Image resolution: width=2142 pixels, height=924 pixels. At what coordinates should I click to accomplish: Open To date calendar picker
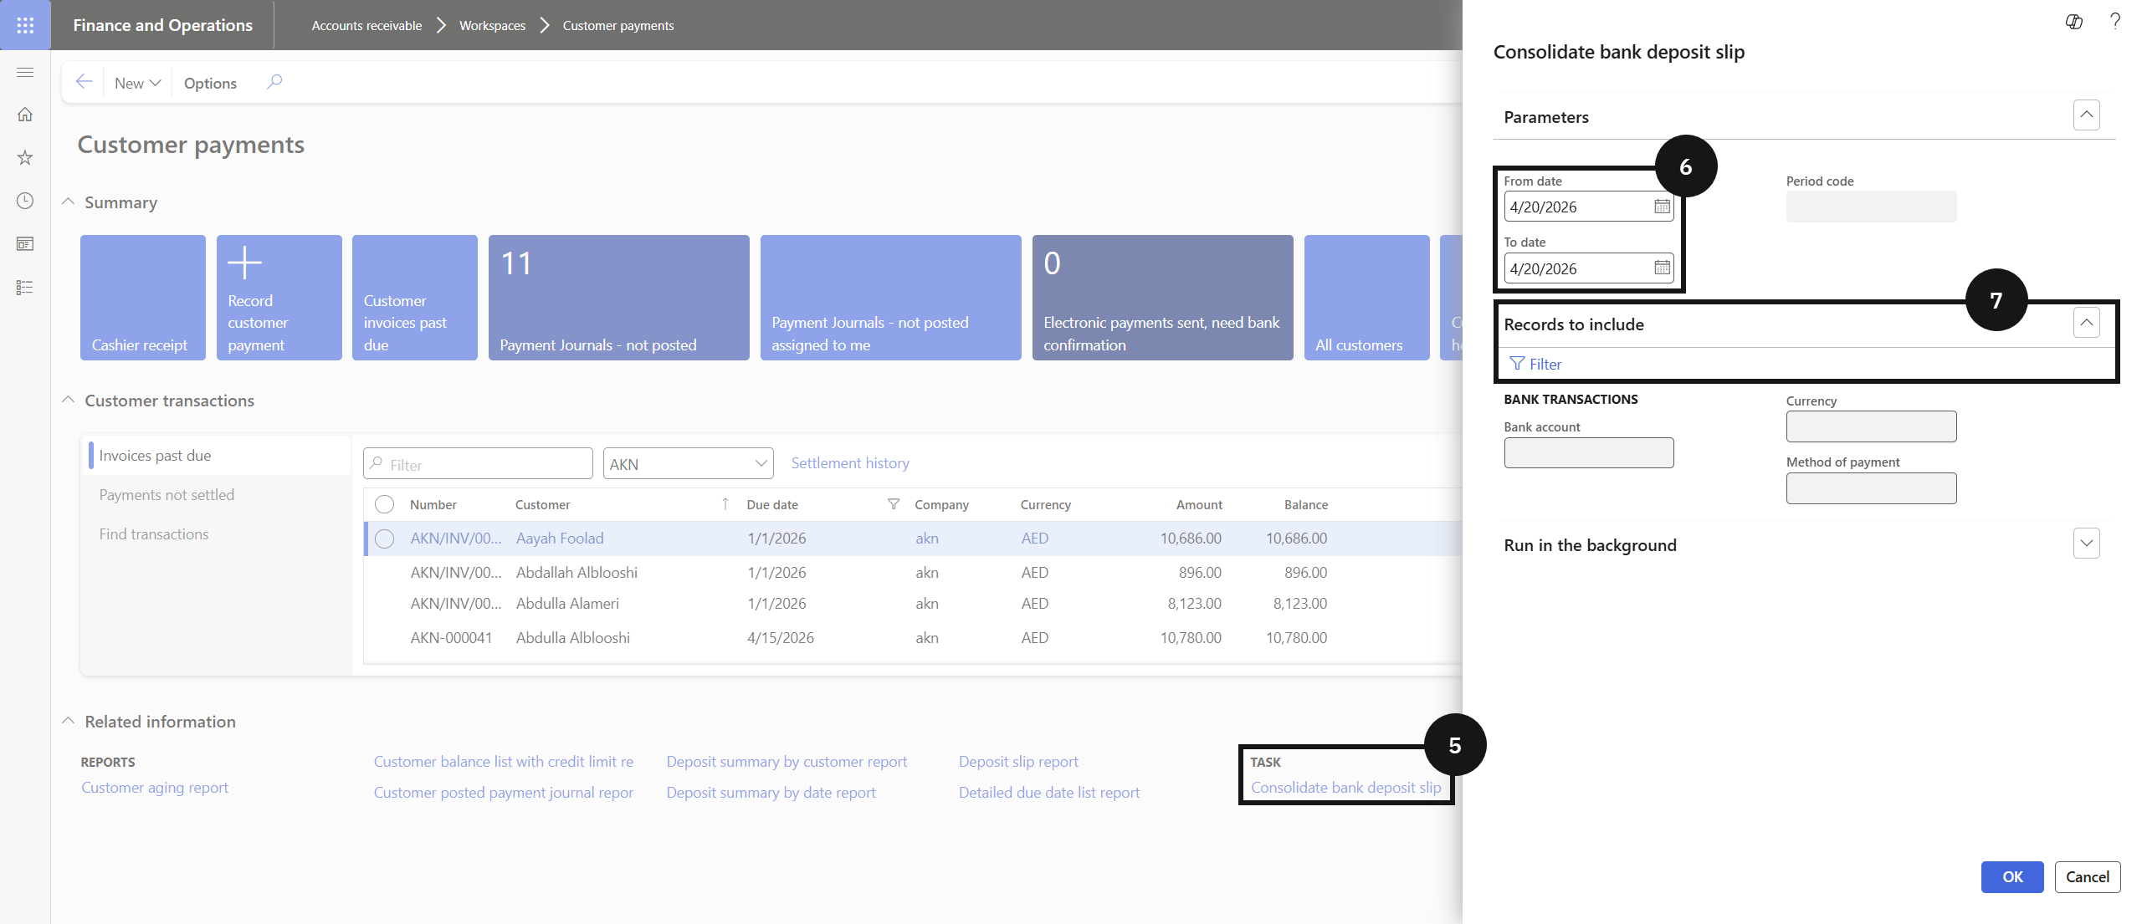[x=1662, y=268]
